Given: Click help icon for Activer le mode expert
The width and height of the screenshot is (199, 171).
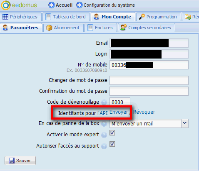Looking at the screenshot, I should tap(104, 135).
